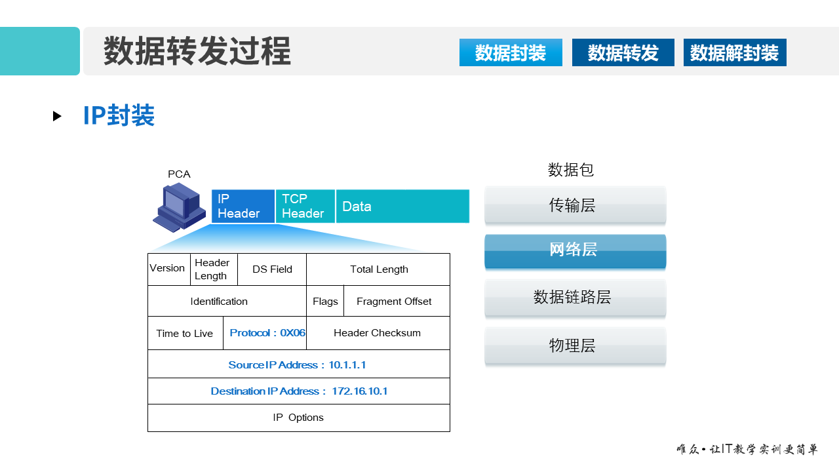Click the Data block

click(402, 206)
